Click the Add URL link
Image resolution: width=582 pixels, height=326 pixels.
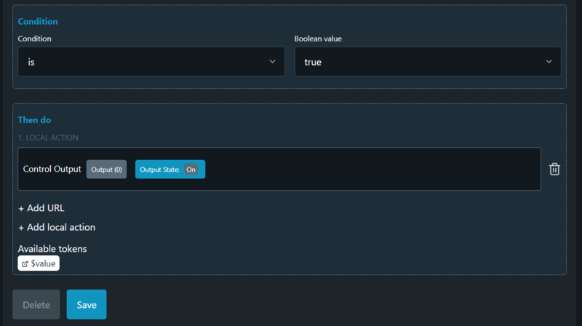45,208
